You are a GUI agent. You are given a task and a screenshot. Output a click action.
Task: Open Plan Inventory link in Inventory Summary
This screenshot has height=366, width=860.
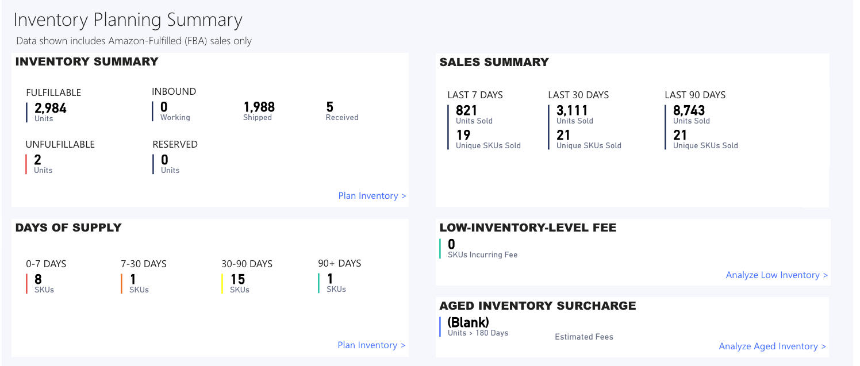[x=372, y=196]
